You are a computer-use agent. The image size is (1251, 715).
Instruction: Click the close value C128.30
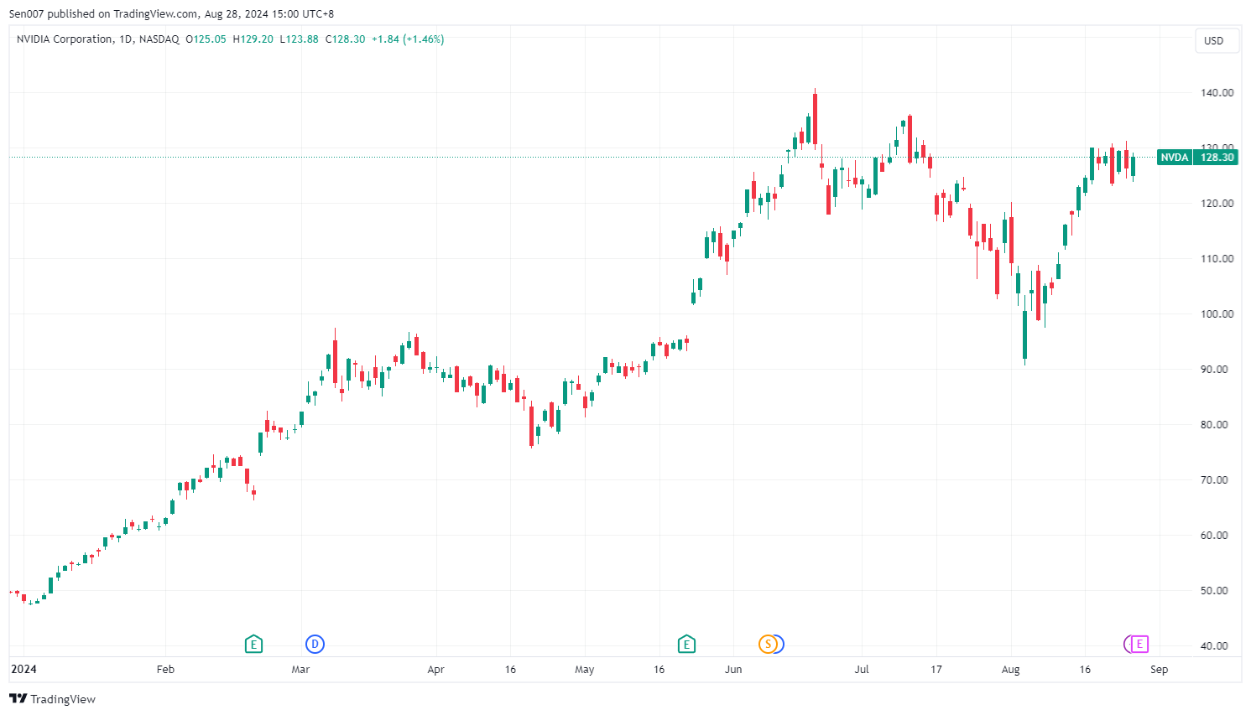click(x=345, y=39)
